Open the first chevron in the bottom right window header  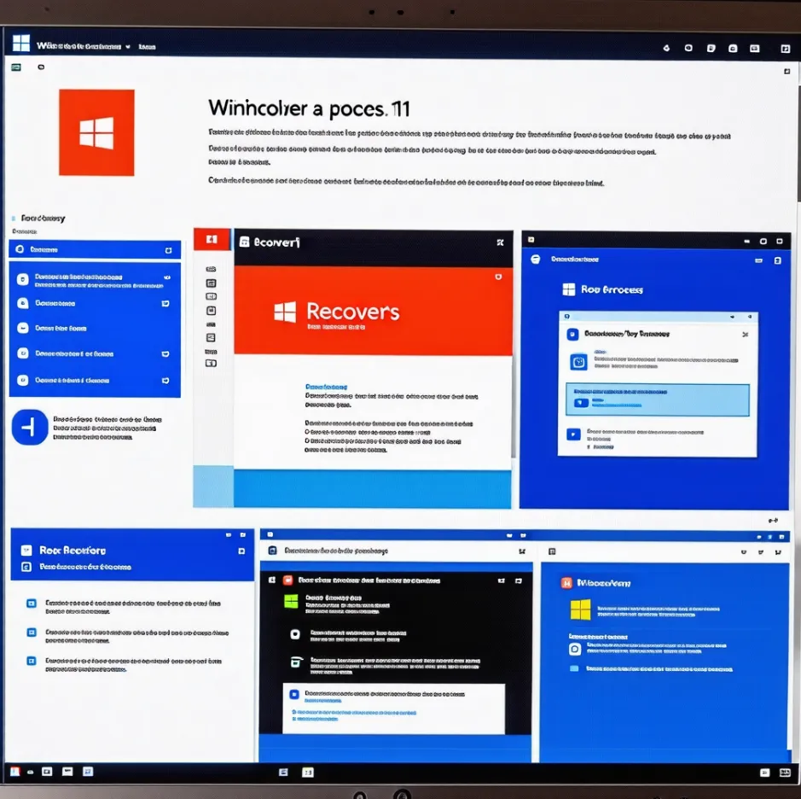[744, 552]
